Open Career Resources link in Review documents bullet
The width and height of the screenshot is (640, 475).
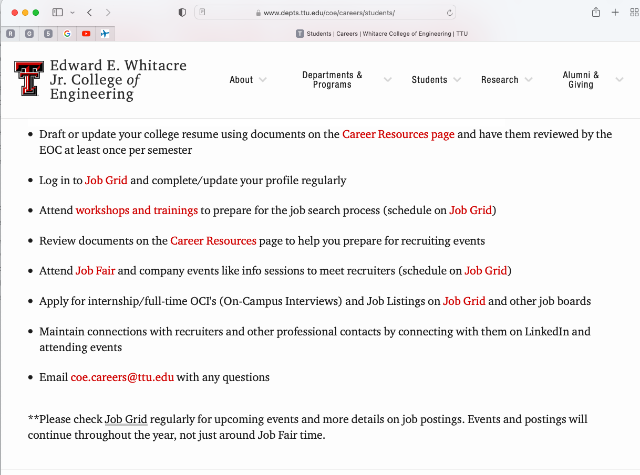[213, 241]
